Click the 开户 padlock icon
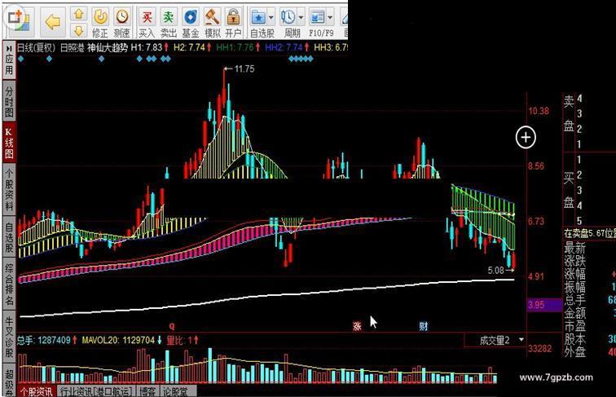Viewport: 616px width, 397px height. (x=233, y=17)
